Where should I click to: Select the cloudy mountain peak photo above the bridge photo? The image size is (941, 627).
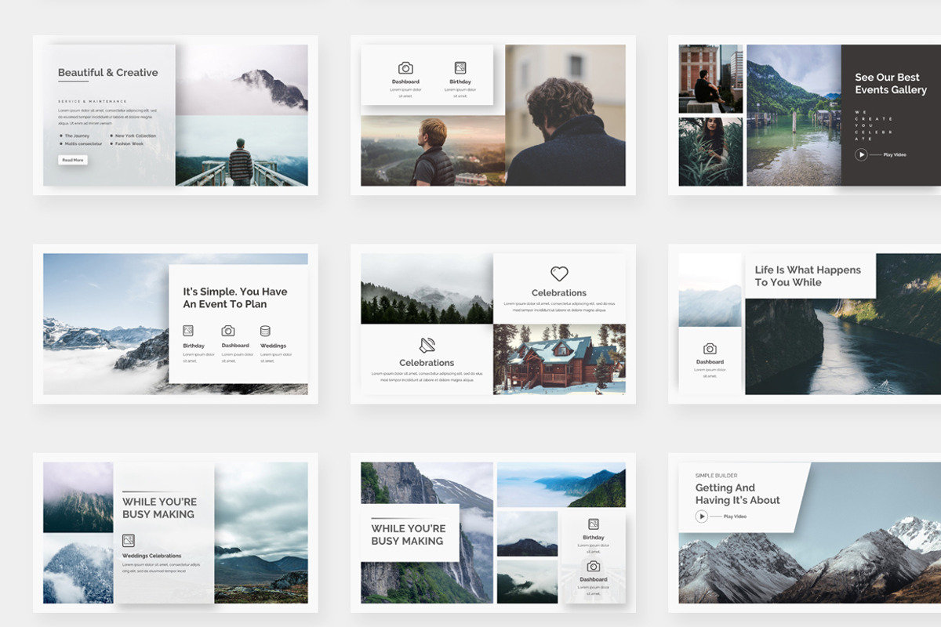[242, 80]
